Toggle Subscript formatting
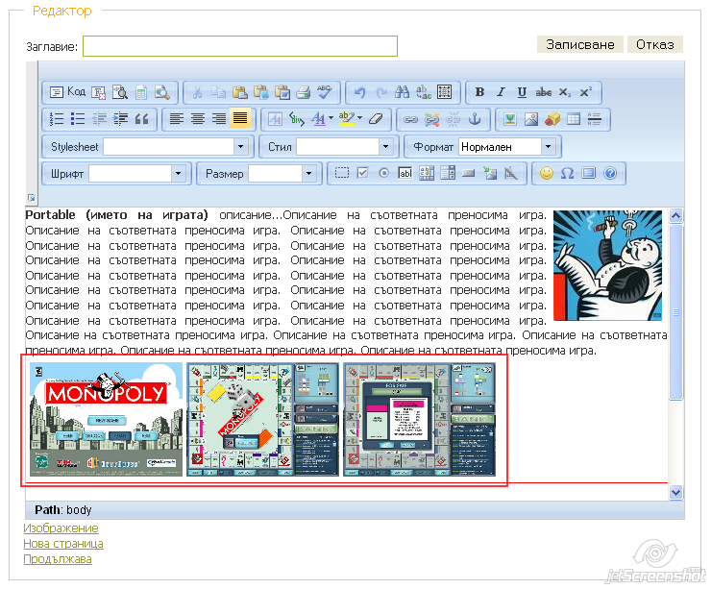 (x=565, y=92)
